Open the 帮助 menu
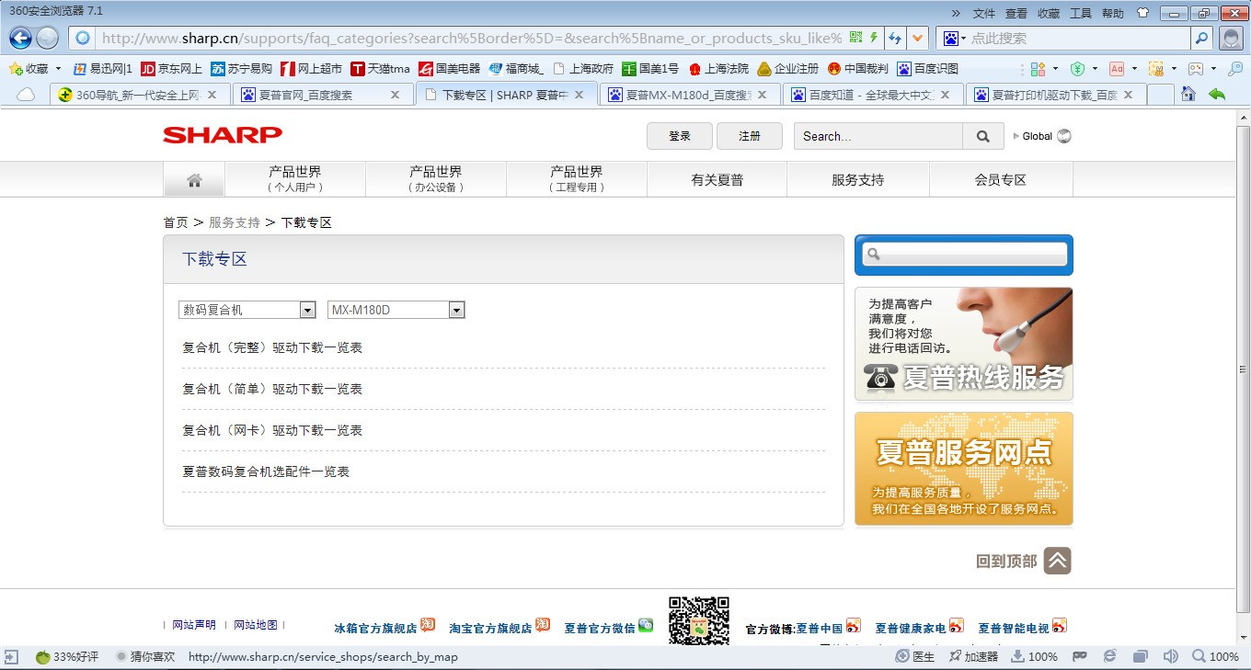The width and height of the screenshot is (1251, 670). pos(1113,13)
